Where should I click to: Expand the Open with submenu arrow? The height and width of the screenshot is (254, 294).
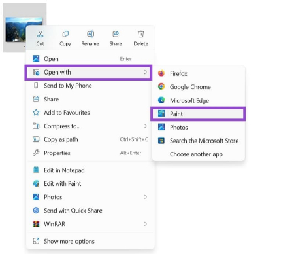click(x=146, y=72)
